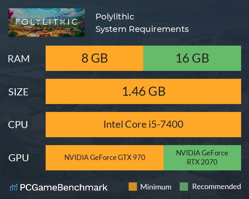The image size is (249, 199).
Task: Click the System Requirements heading text
Action: (142, 29)
